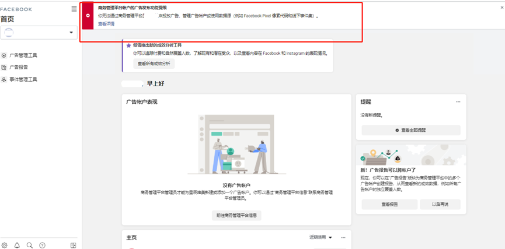This screenshot has width=505, height=249.
Task: Click 前往商务管理平台信息 button
Action: 236,215
